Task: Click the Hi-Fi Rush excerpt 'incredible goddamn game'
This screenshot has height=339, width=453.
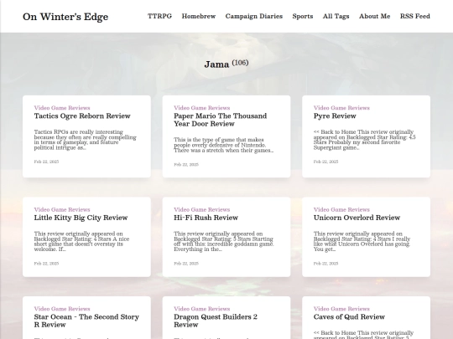Action: coord(224,242)
